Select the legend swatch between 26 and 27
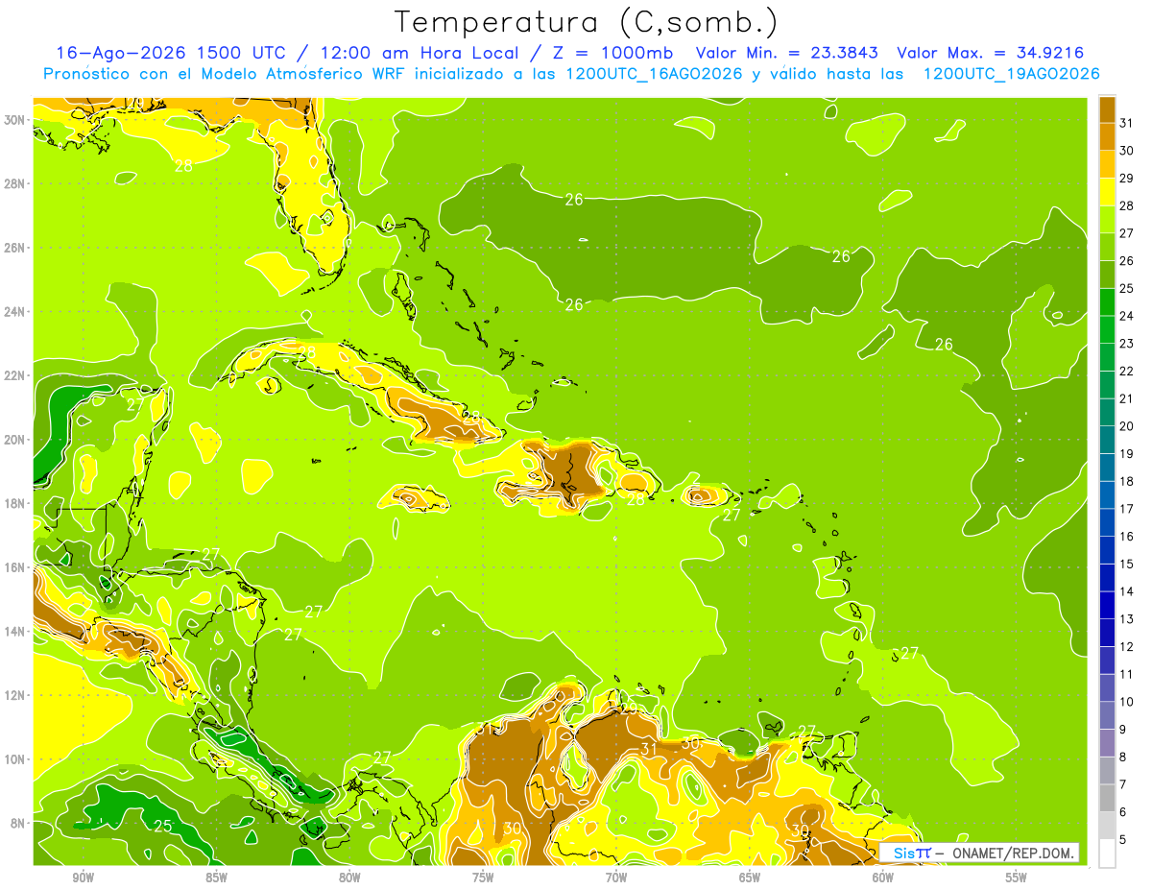The width and height of the screenshot is (1152, 890). coord(1107,247)
